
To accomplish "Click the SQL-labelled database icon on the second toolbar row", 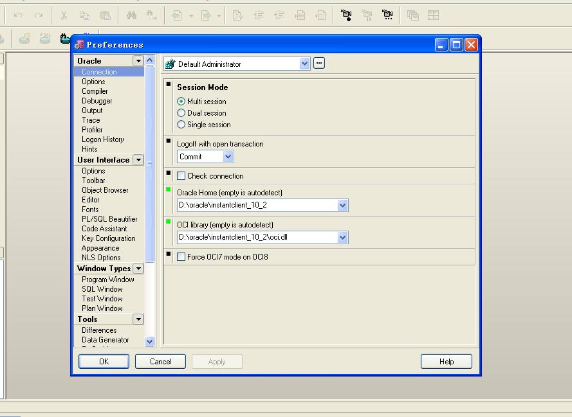I will coord(45,38).
